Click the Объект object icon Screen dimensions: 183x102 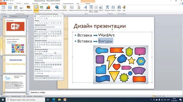pos(101,8)
